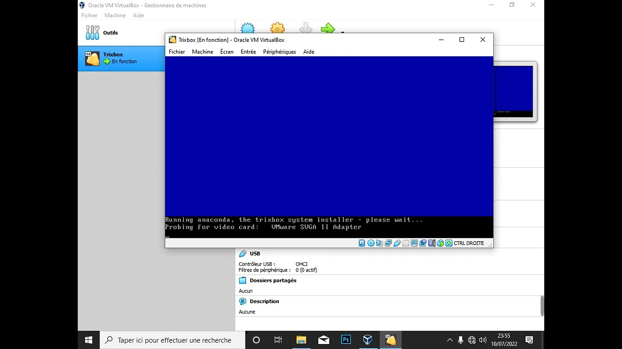Open Aide menu in the Gestionnaire de machines window
The height and width of the screenshot is (349, 622).
tap(138, 16)
